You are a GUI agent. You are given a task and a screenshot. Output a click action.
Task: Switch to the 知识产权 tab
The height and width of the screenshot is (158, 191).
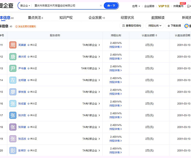coord(66,18)
